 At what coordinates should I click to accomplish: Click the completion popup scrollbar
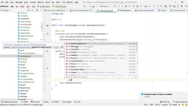tap(137, 47)
